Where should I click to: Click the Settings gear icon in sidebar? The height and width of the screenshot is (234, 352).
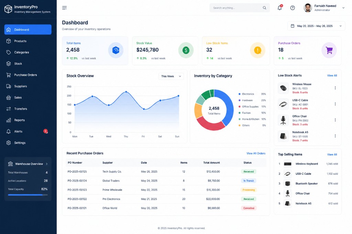pyautogui.click(x=9, y=143)
